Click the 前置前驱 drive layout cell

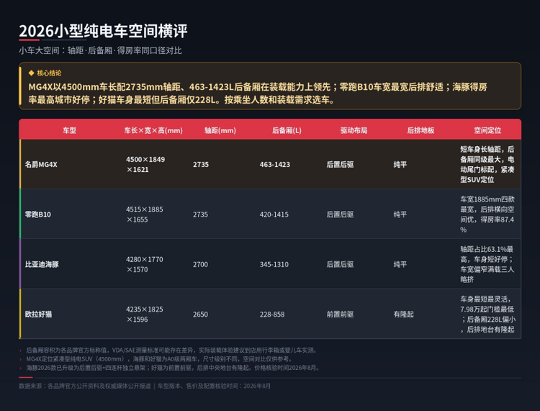340,315
